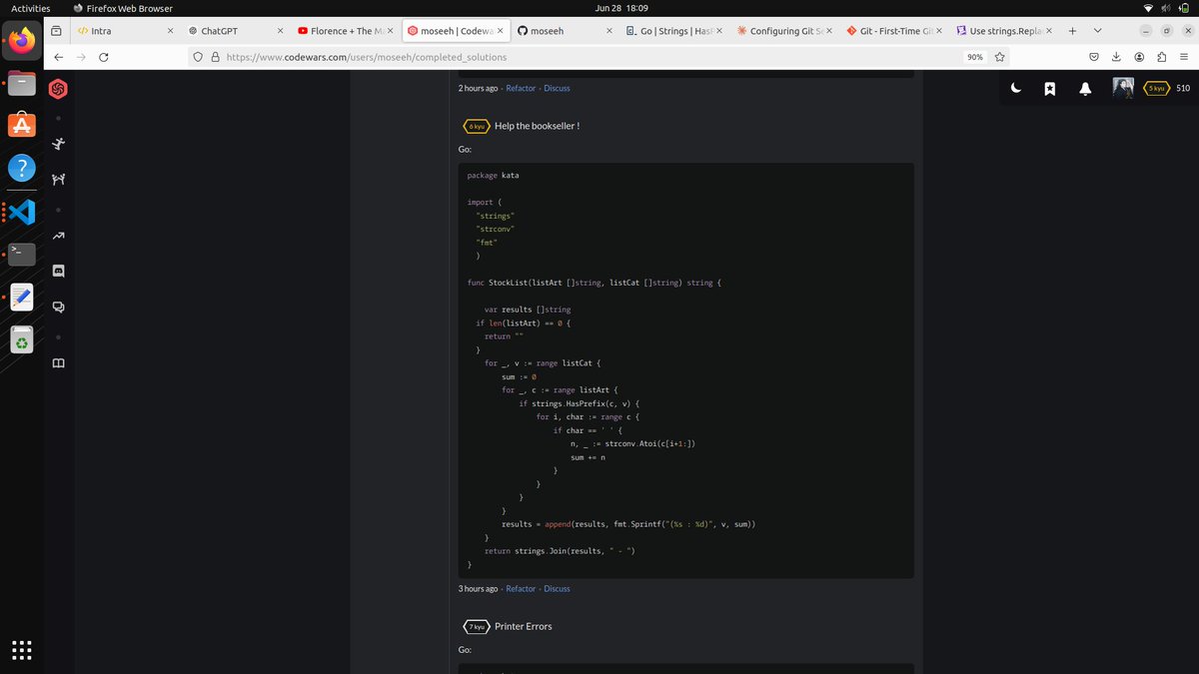Open the Codewars notifications bell
Image resolution: width=1199 pixels, height=674 pixels.
[x=1083, y=88]
